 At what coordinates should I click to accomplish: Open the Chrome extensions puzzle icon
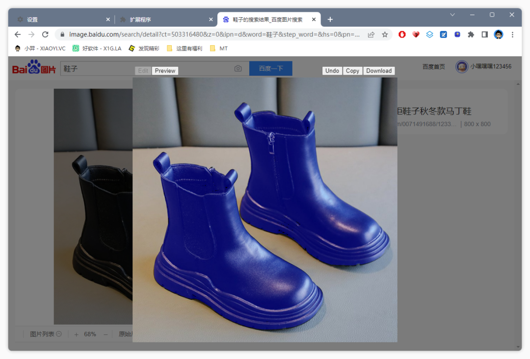(471, 34)
